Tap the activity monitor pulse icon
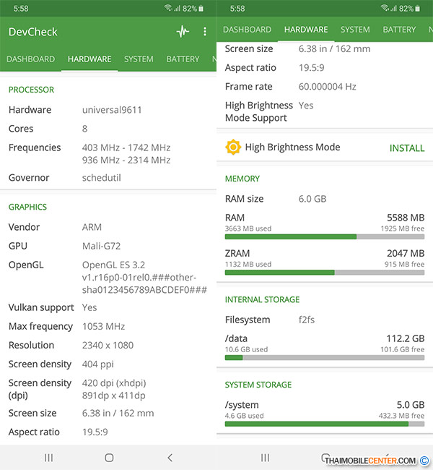The height and width of the screenshot is (470, 433). pyautogui.click(x=183, y=32)
